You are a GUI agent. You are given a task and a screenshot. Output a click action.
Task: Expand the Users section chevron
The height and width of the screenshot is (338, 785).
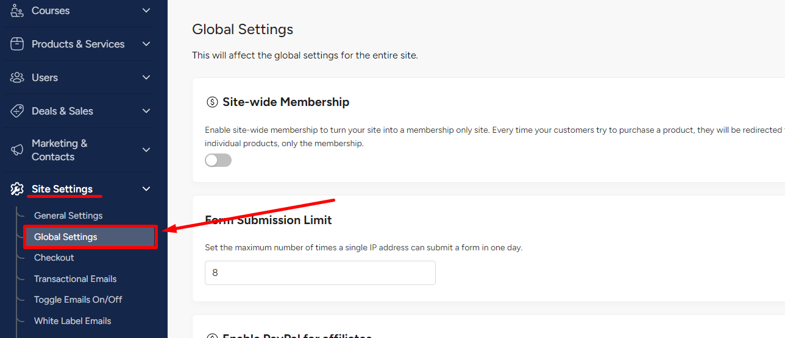coord(146,77)
